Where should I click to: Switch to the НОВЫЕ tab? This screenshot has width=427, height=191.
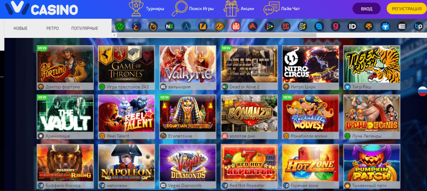20,28
